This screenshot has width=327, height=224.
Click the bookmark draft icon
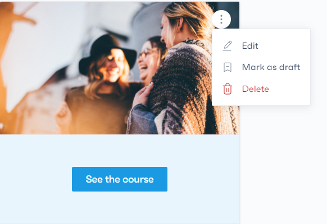[x=228, y=67]
